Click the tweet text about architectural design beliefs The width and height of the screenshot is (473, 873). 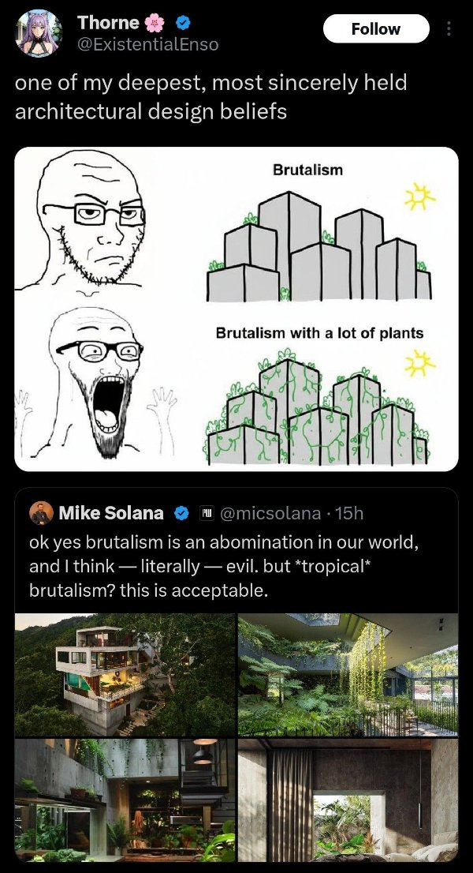click(x=211, y=96)
